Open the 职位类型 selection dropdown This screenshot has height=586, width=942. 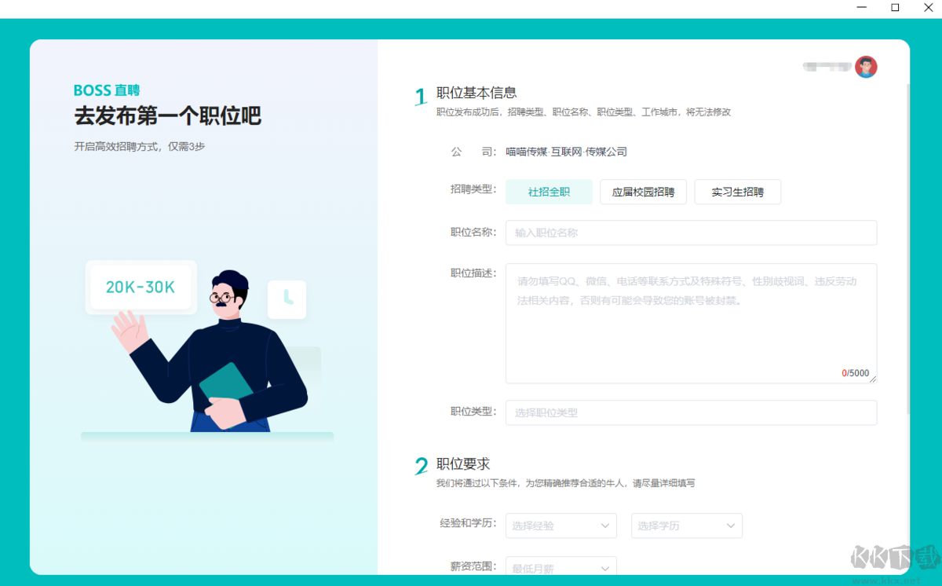point(691,412)
